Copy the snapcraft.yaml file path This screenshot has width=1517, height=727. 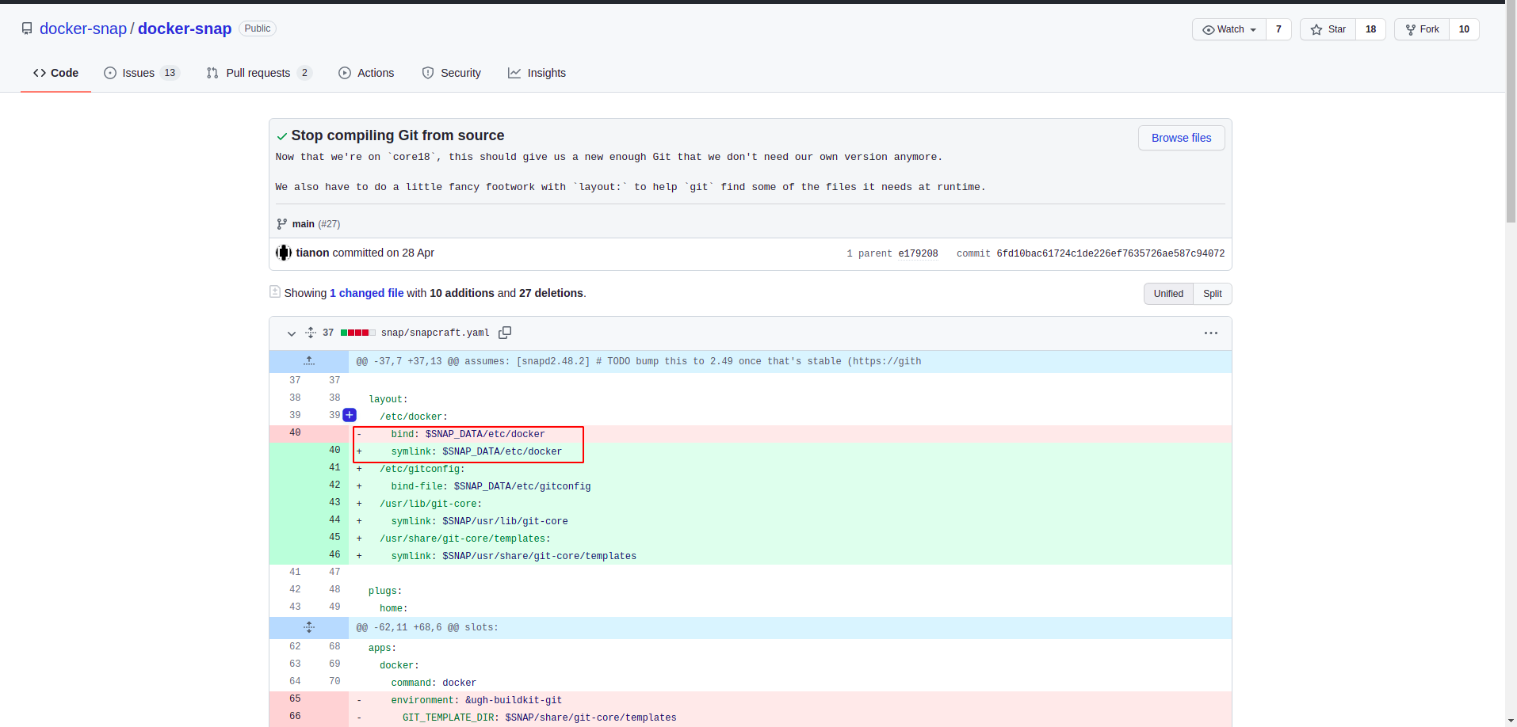click(x=505, y=333)
